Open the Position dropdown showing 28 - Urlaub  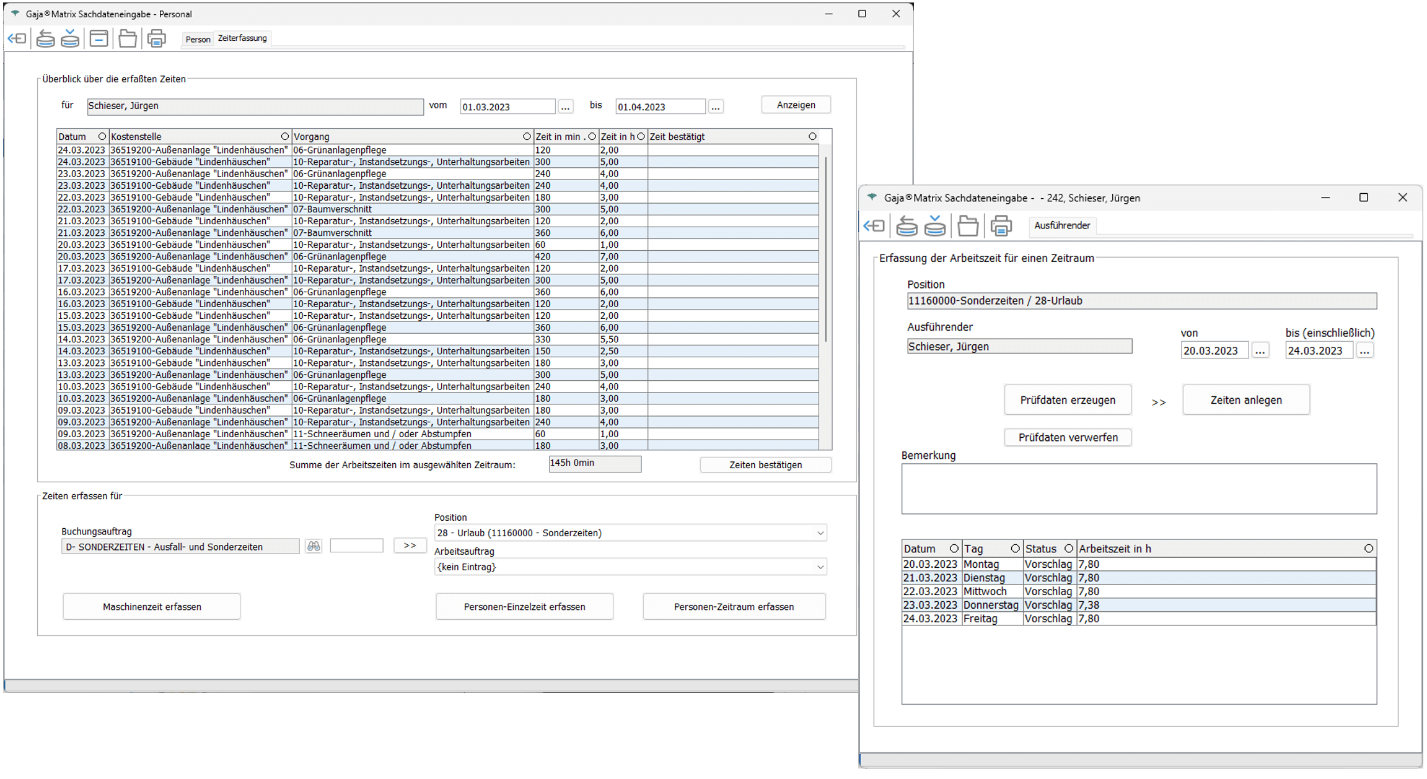(x=820, y=533)
